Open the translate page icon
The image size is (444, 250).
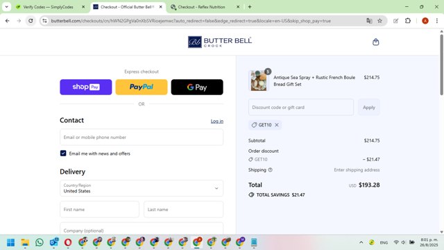click(x=369, y=21)
